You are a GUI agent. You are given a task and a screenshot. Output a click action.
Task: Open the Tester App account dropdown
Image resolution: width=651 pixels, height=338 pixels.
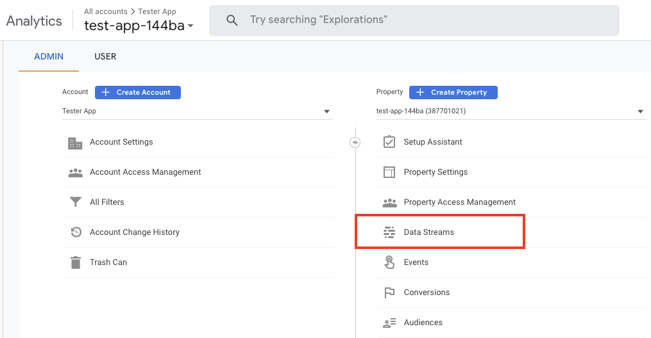point(197,111)
